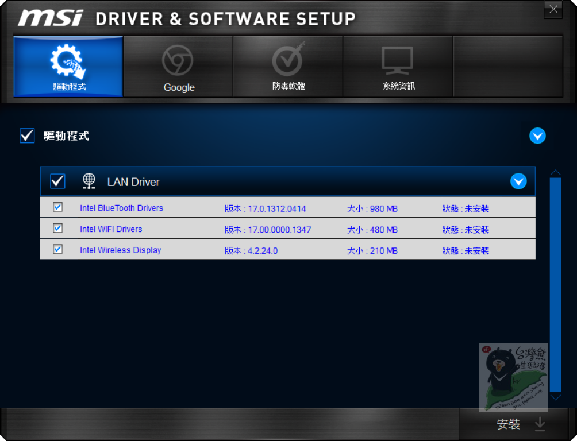
Task: Collapse the LAN Driver group chevron
Action: click(518, 181)
